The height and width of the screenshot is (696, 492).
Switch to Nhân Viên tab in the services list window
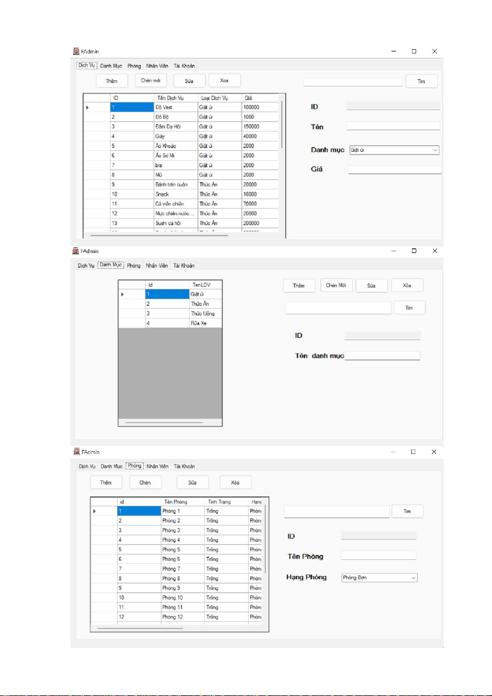coord(157,65)
